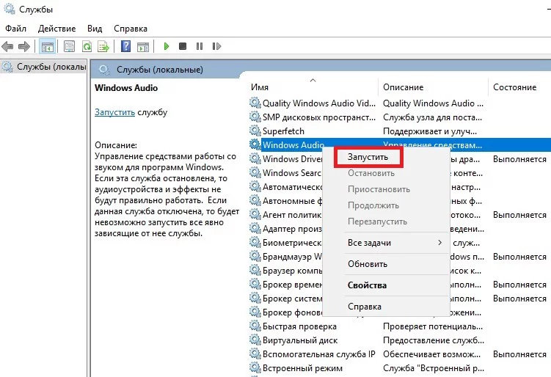This screenshot has width=551, height=377.
Task: Click the Запустить службу link
Action: pos(115,112)
